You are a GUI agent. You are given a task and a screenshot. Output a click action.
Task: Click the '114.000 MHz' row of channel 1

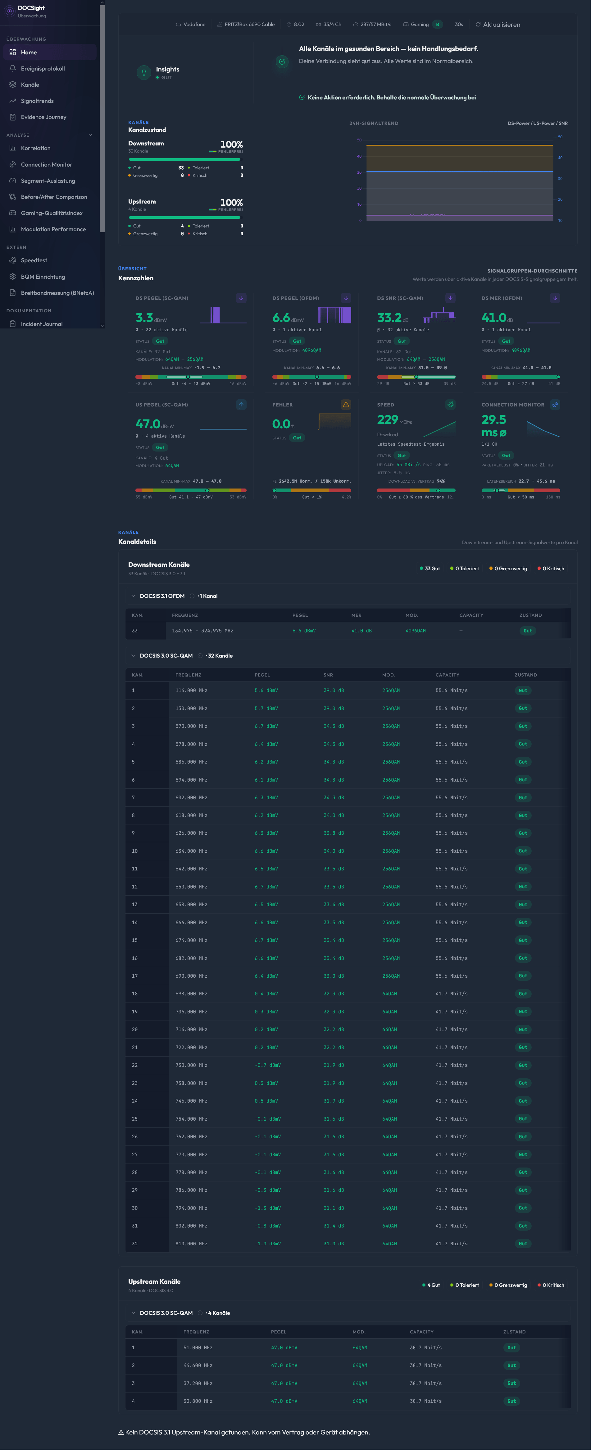tap(348, 691)
